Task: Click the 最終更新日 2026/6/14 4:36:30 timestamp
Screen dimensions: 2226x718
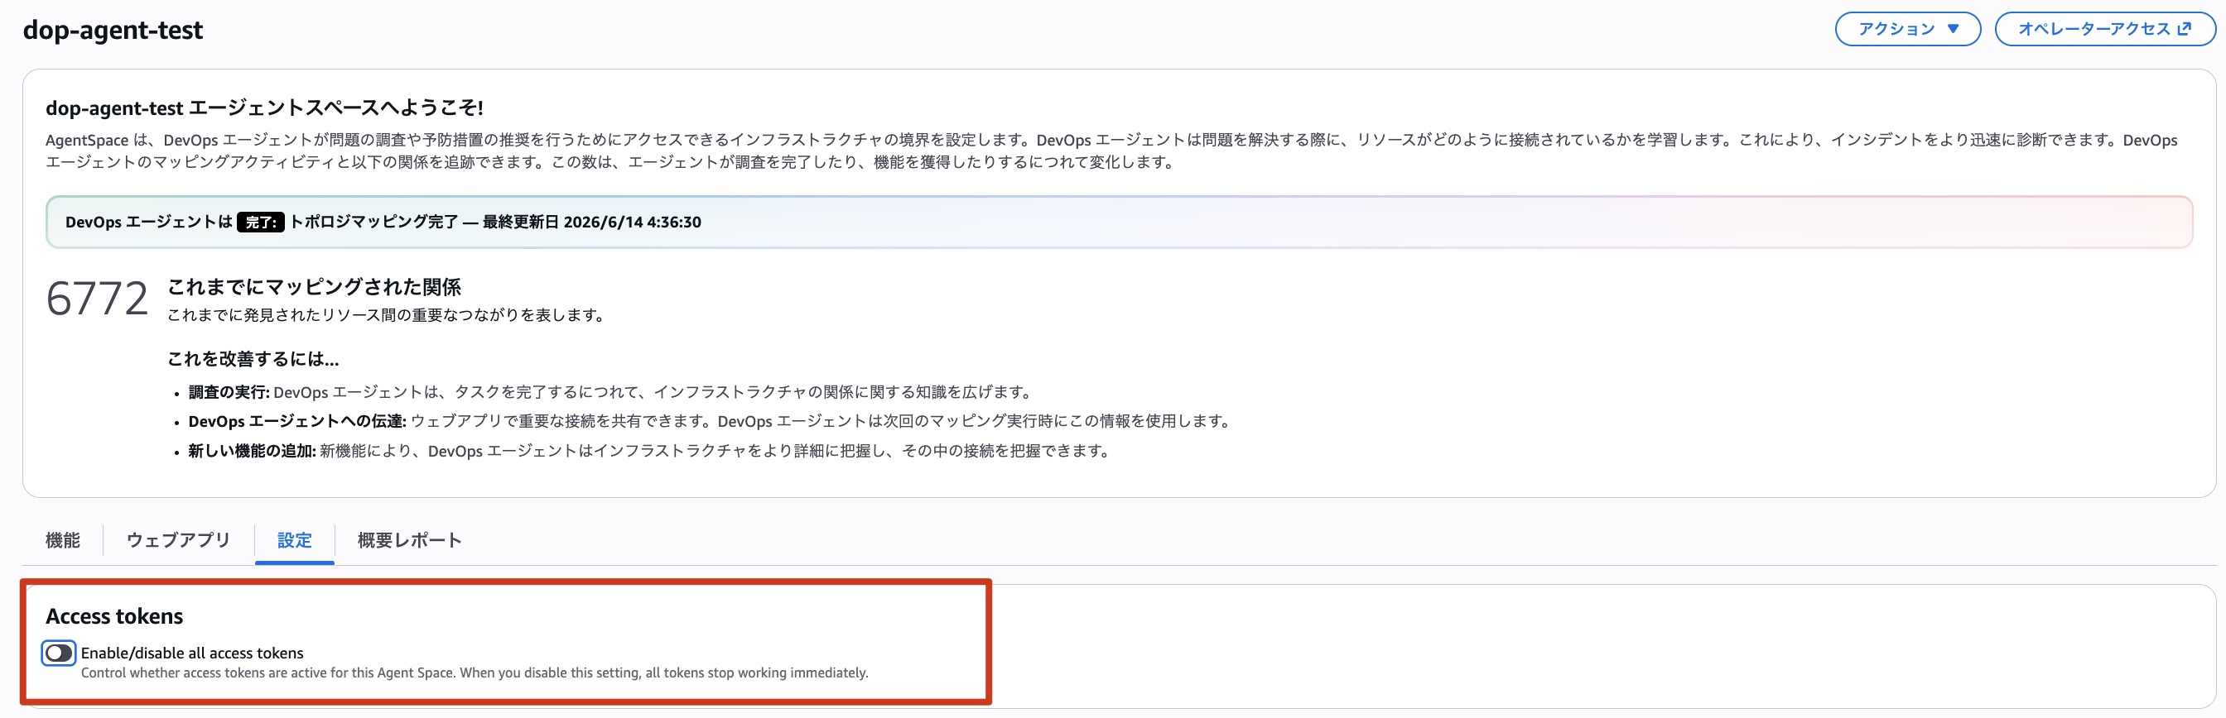Action: coord(592,223)
